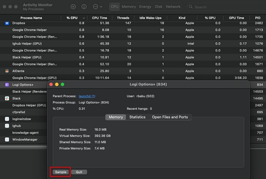Image resolution: width=266 pixels, height=179 pixels.
Task: Click the Quit button
Action: coord(79,172)
